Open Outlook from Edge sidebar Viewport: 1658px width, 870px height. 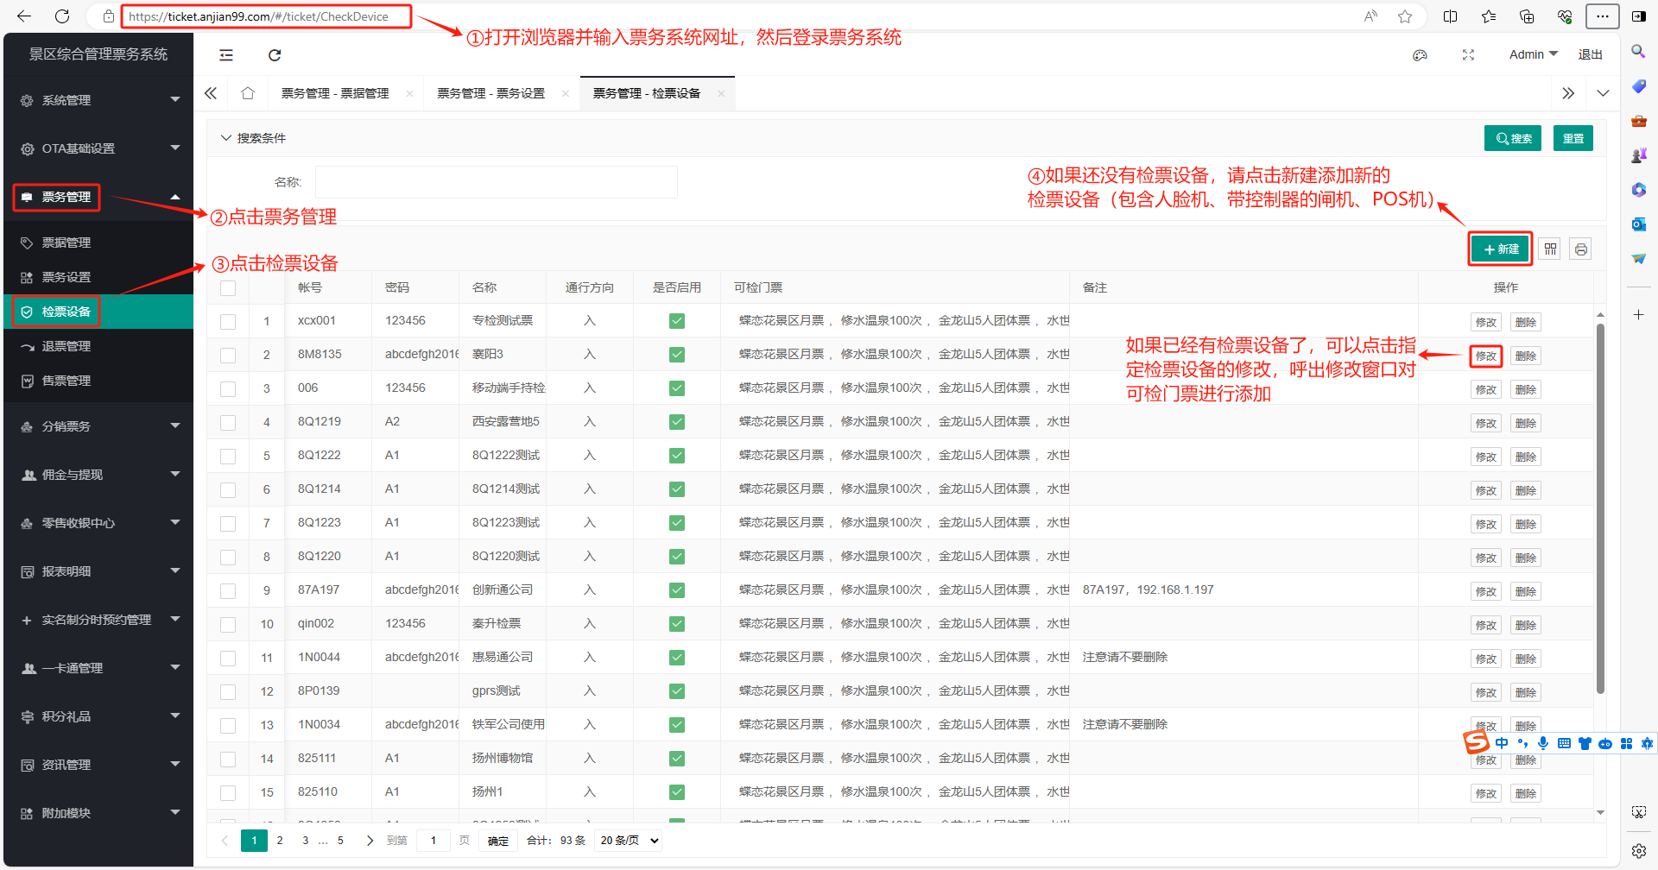[x=1638, y=224]
